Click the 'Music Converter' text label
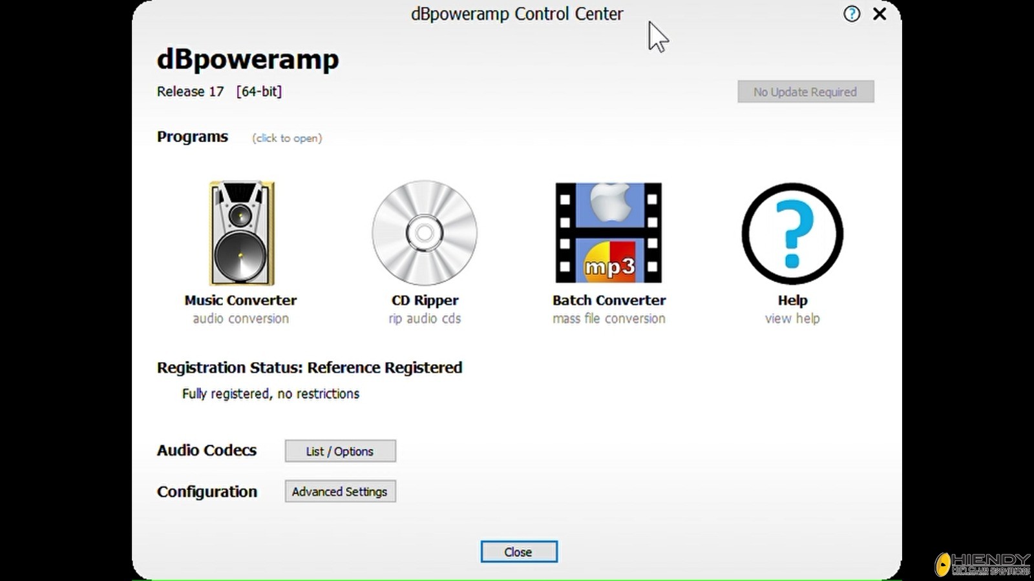The image size is (1034, 581). (240, 300)
